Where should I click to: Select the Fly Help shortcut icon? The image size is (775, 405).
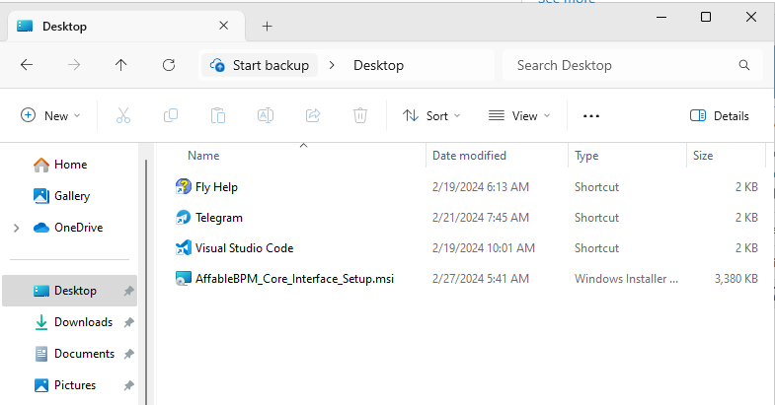tap(183, 186)
